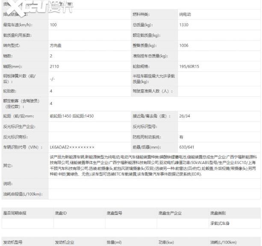Select the 是否同期申报 column header

[15, 213]
